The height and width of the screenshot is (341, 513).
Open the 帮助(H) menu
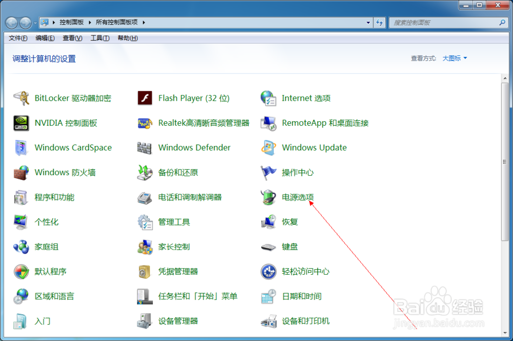128,38
